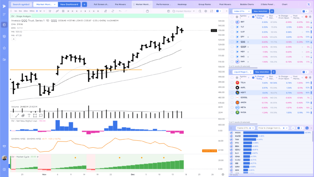Select the trend line drawing tool

coord(17,116)
